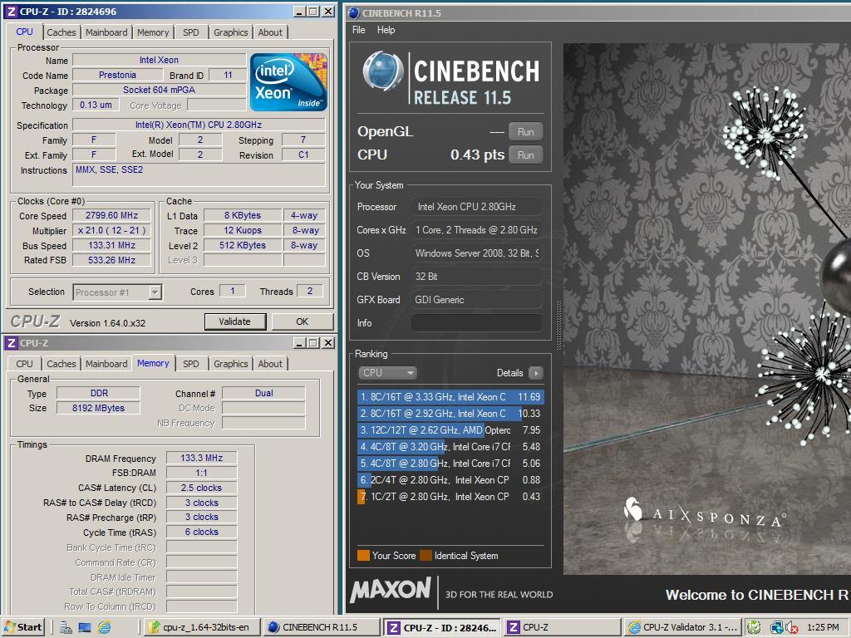Open Cinebench File menu

[359, 30]
